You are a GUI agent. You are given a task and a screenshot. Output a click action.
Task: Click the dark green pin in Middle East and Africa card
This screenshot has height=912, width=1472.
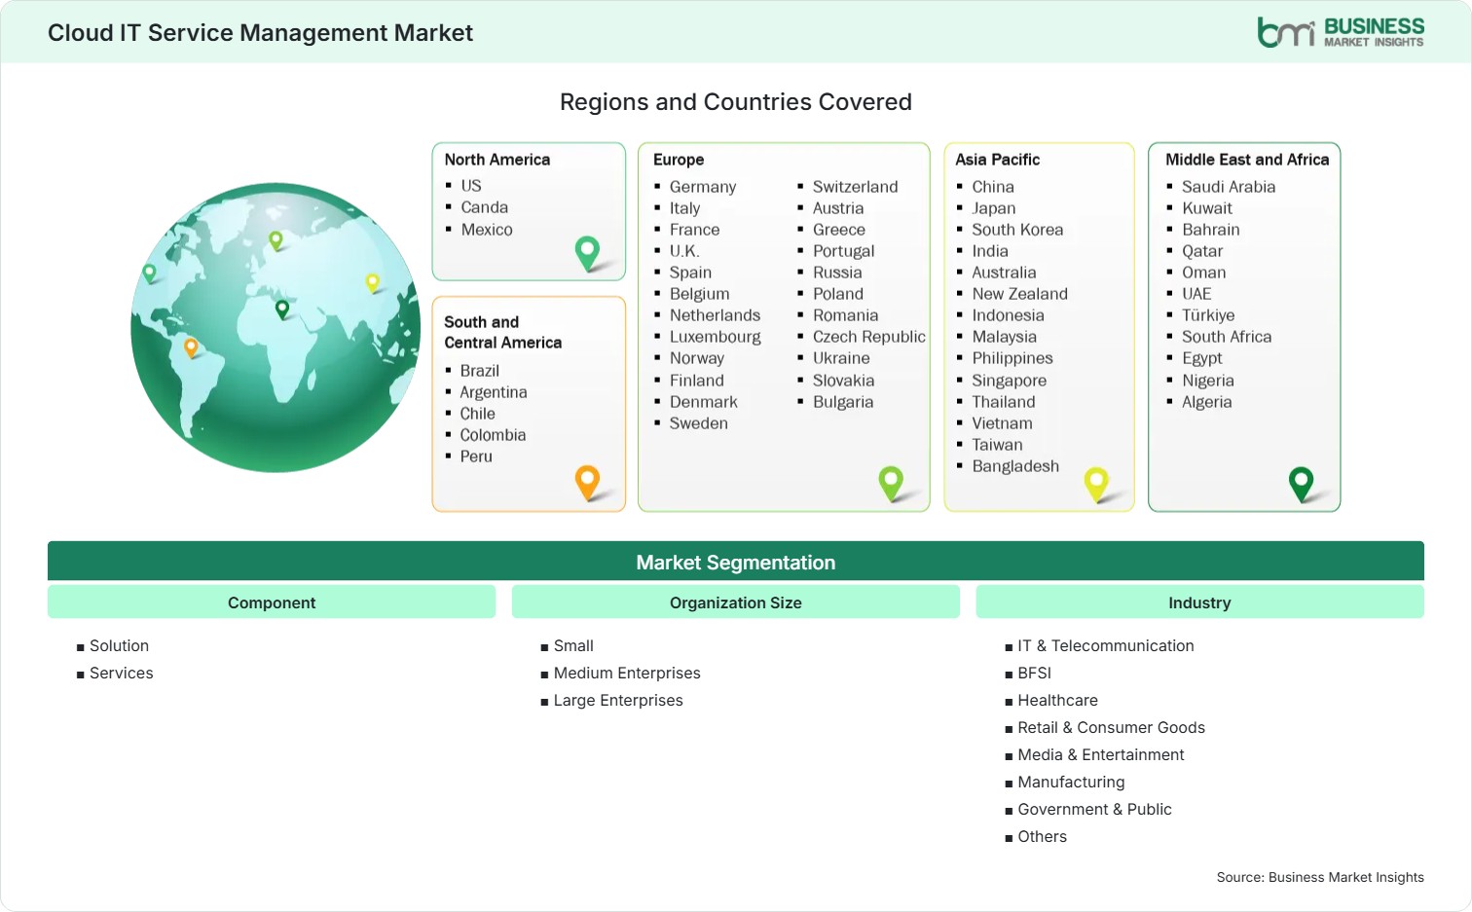pyautogui.click(x=1301, y=484)
